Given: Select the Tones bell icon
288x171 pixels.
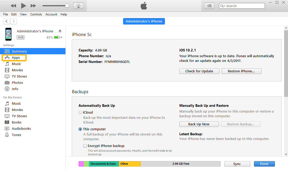Looking at the screenshot, I should (x=7, y=135).
